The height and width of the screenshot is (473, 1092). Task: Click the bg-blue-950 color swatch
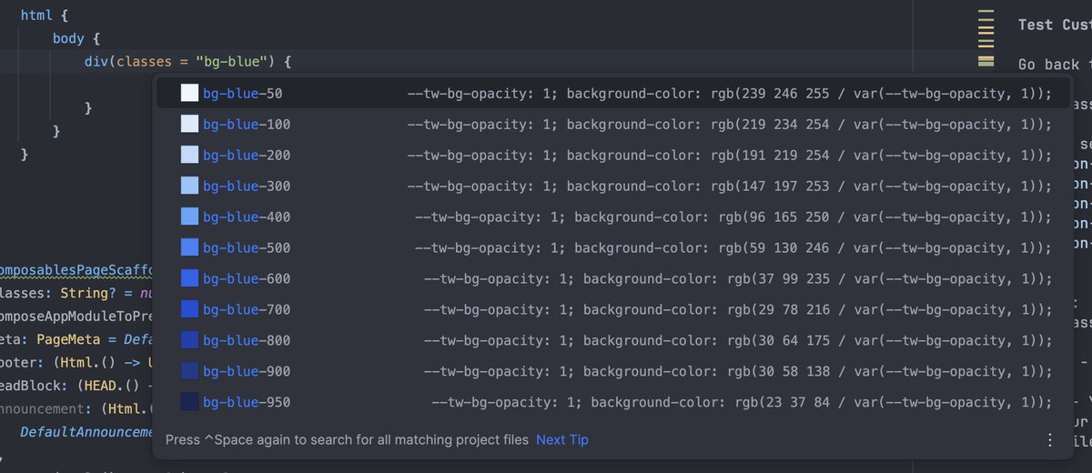(189, 402)
